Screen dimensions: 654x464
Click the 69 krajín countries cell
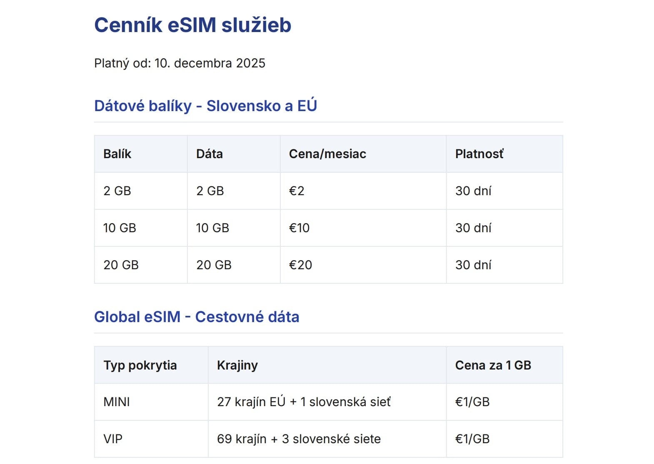(x=299, y=439)
